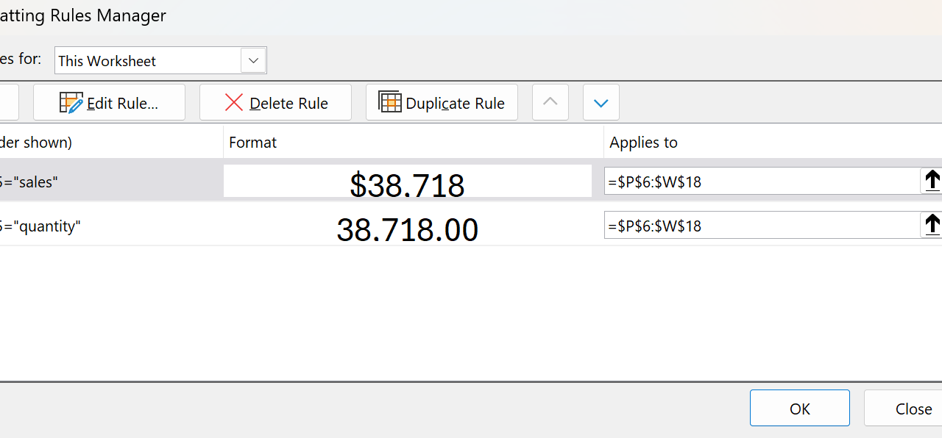942x438 pixels.
Task: Collapse dialog via sales rule range selector
Action: 932,181
